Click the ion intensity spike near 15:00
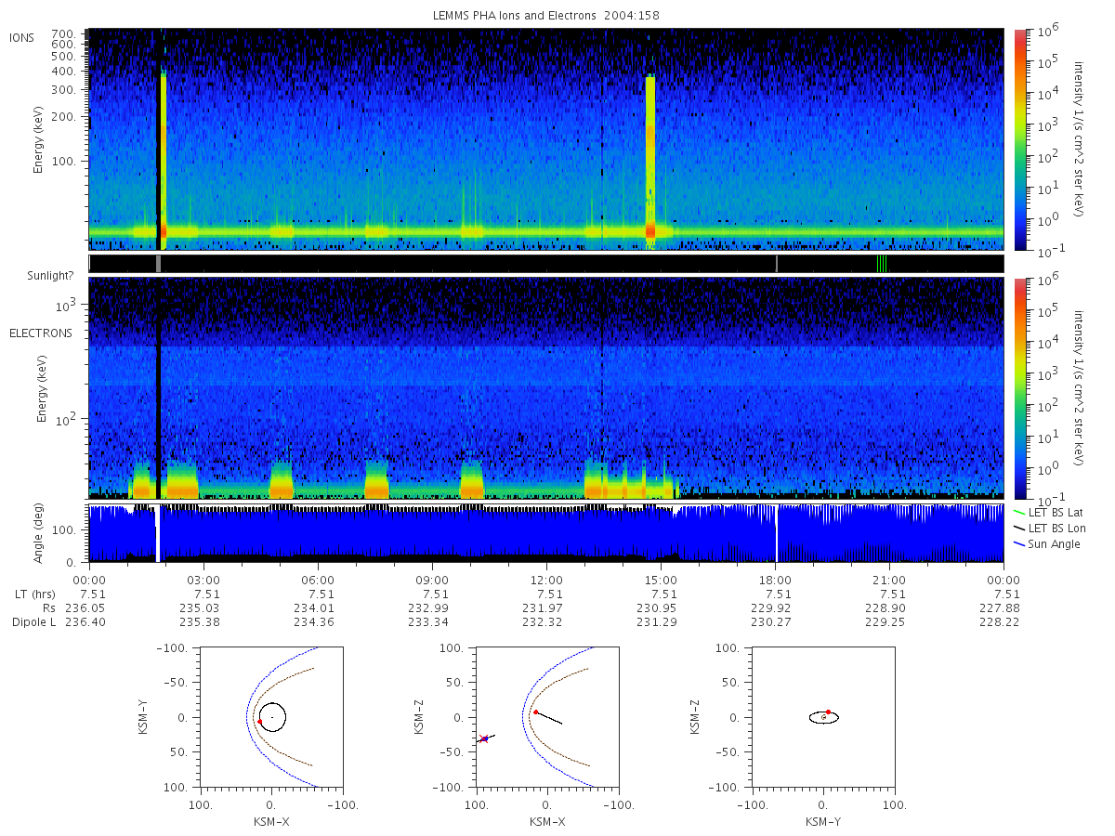The image size is (1115, 836). click(650, 158)
